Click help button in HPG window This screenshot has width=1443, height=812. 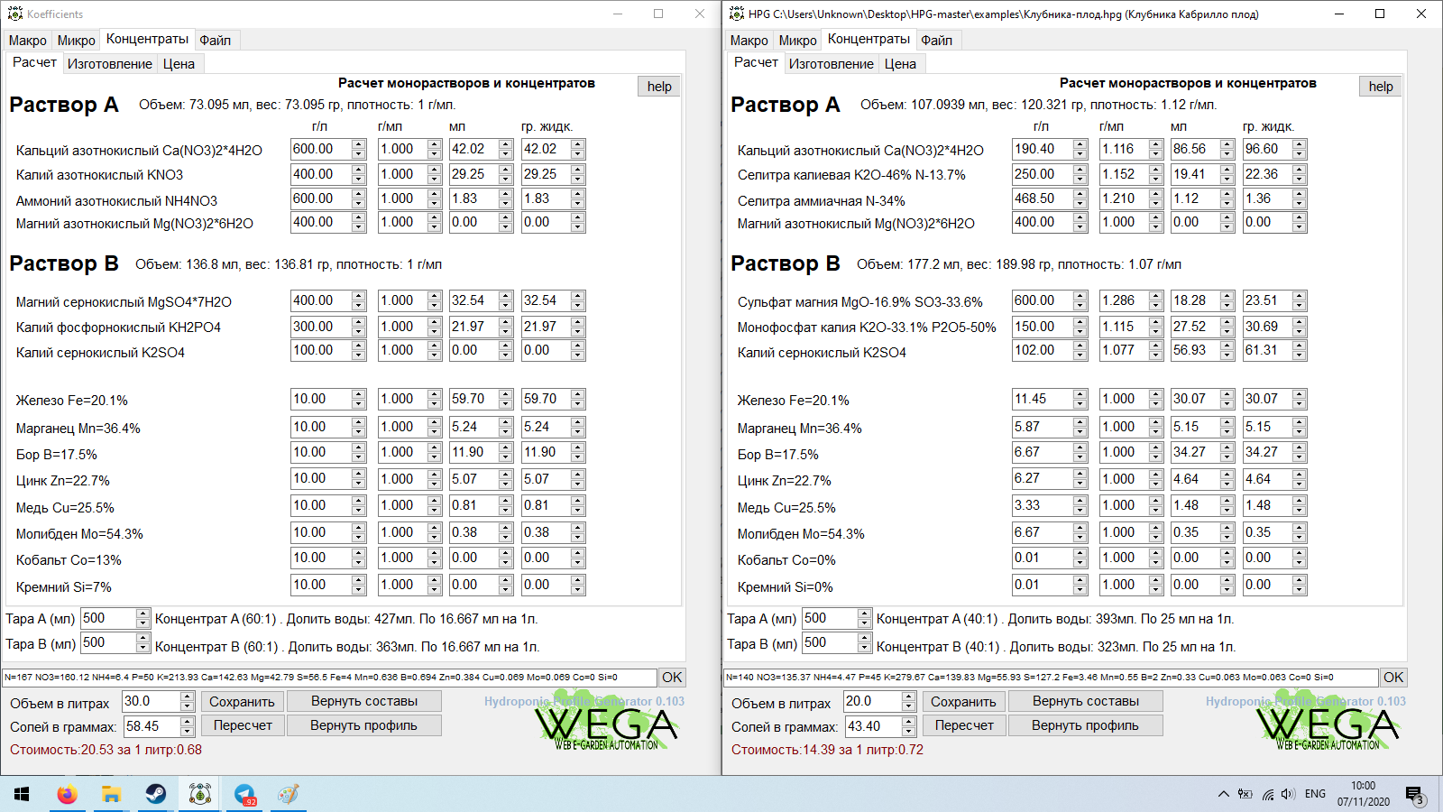coord(1381,87)
